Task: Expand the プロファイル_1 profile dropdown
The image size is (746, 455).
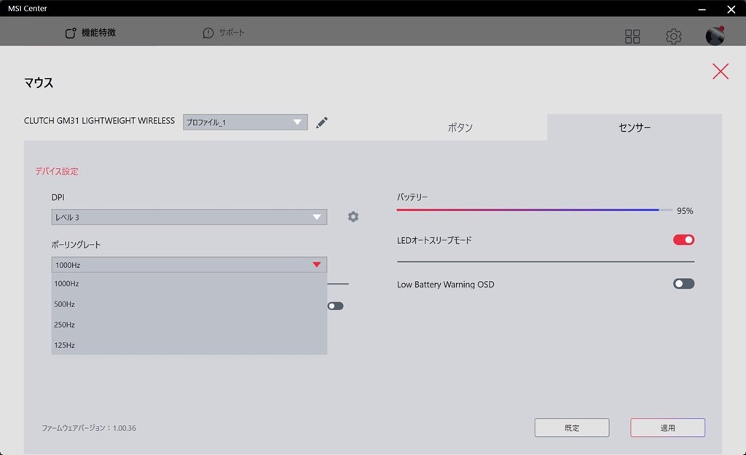Action: tap(245, 122)
